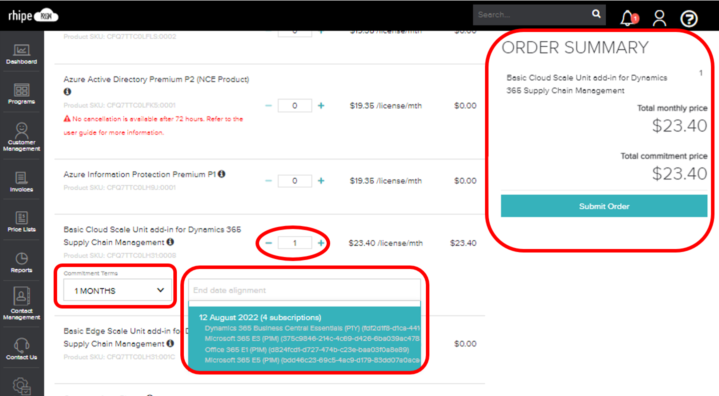Click Basic Cloud Scale Unit quantity field
Image resolution: width=719 pixels, height=396 pixels.
pos(295,243)
